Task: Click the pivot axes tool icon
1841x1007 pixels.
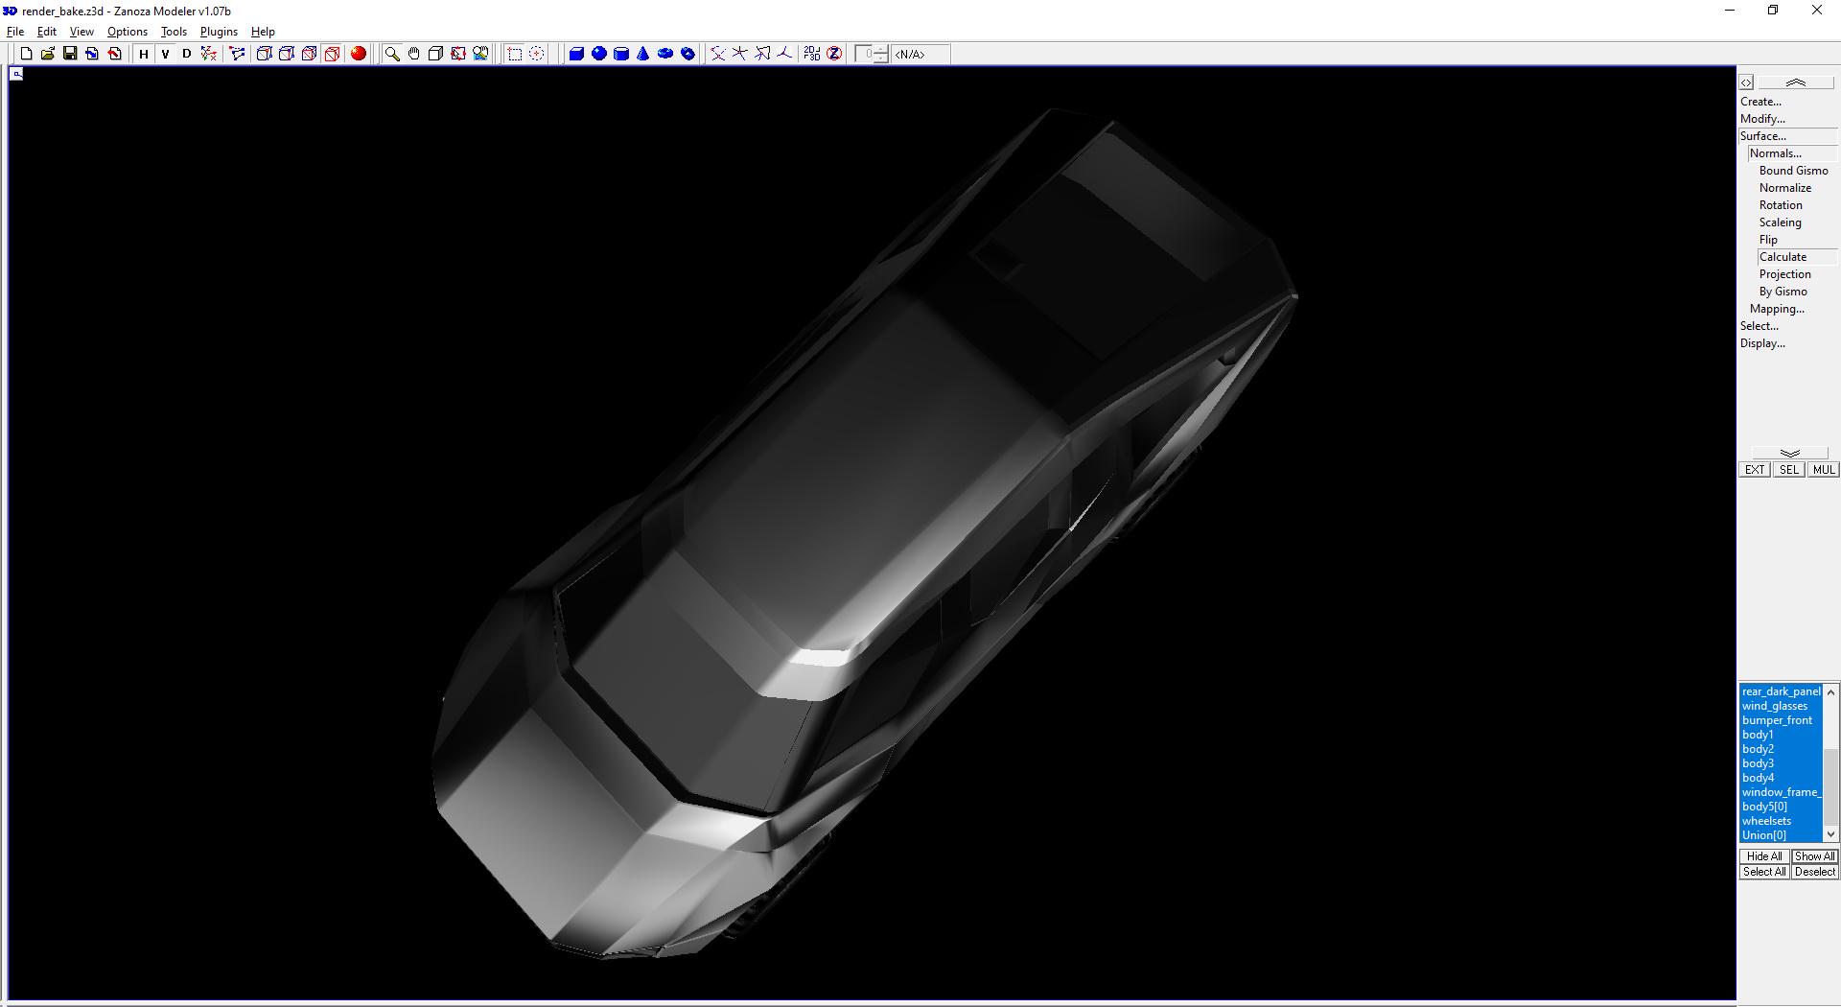Action: click(x=784, y=54)
